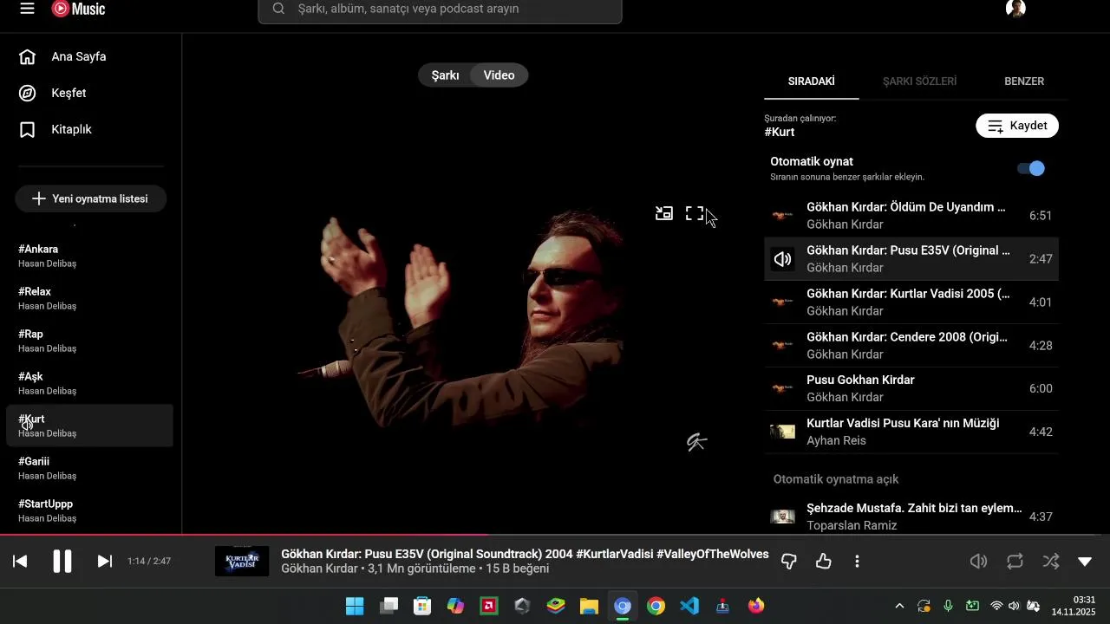
Task: Show hidden system tray icons
Action: [x=899, y=606]
